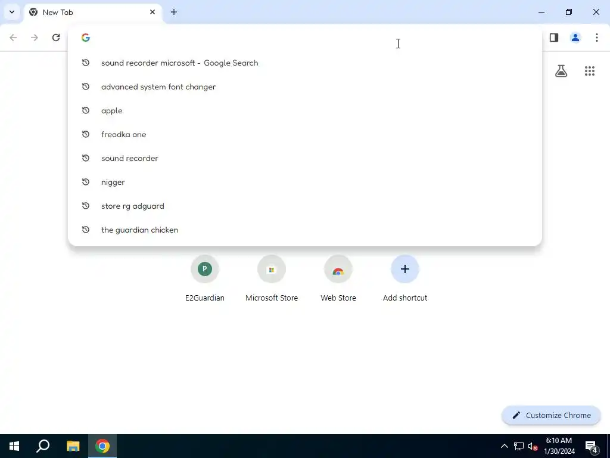Click the Google logo in address bar
Viewport: 610px width, 458px height.
(x=86, y=38)
